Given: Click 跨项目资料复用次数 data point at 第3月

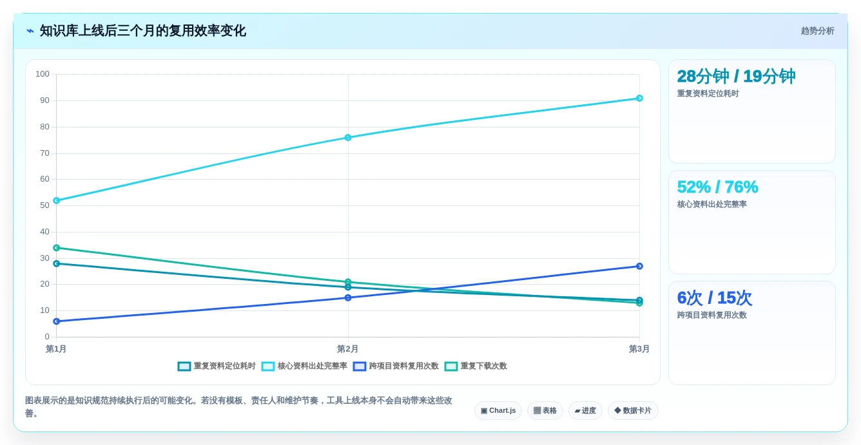Looking at the screenshot, I should pyautogui.click(x=639, y=266).
